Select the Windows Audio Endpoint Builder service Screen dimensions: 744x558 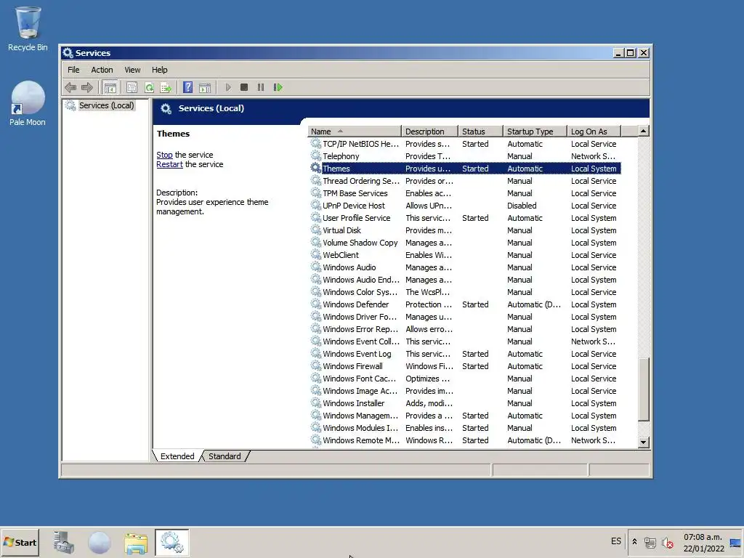click(x=464, y=280)
